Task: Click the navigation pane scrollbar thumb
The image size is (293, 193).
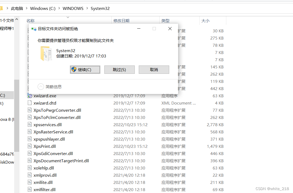Action: coord(17,115)
